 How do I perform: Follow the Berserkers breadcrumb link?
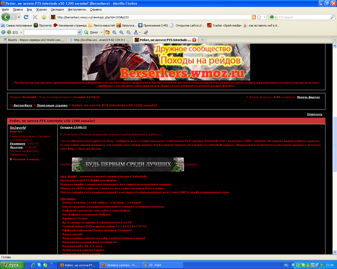click(x=23, y=105)
